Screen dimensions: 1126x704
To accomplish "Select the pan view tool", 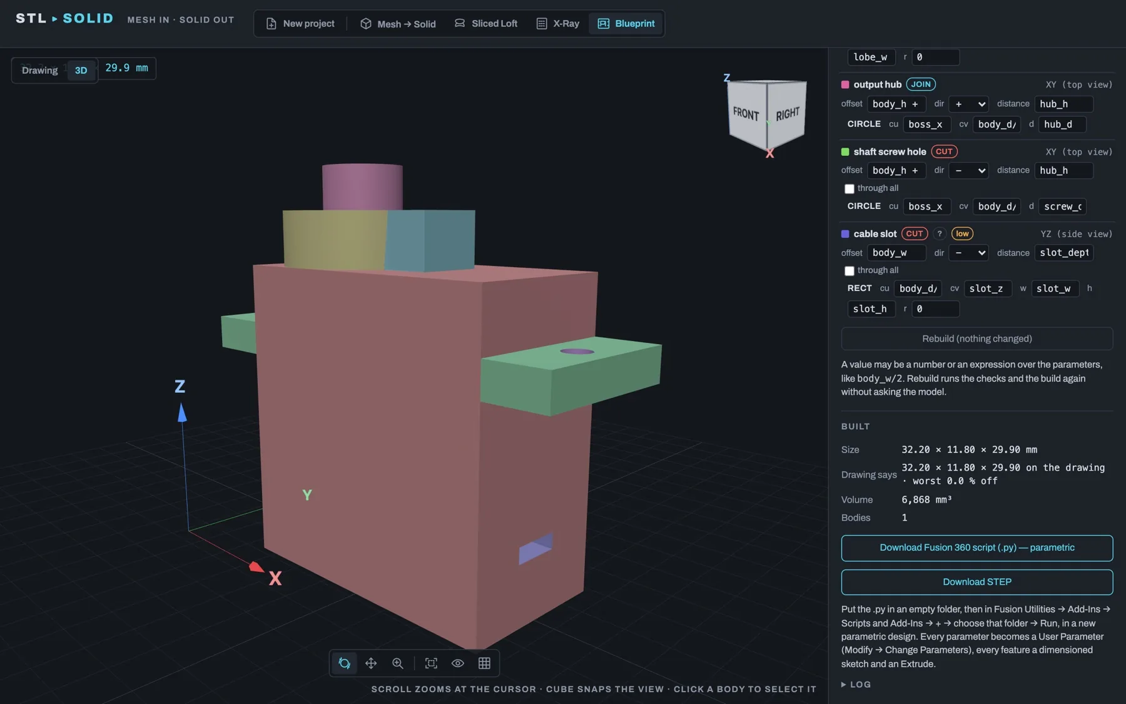I will pyautogui.click(x=371, y=663).
